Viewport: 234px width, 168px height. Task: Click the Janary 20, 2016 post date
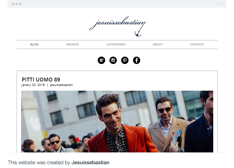33,85
